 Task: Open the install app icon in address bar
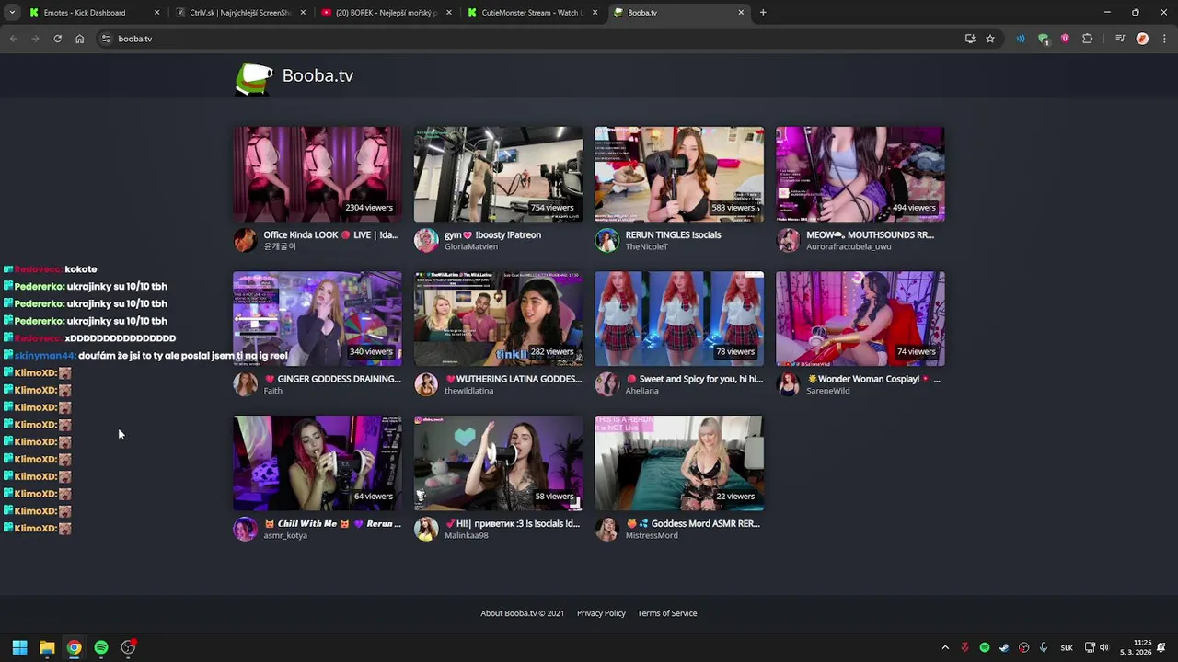tap(970, 39)
